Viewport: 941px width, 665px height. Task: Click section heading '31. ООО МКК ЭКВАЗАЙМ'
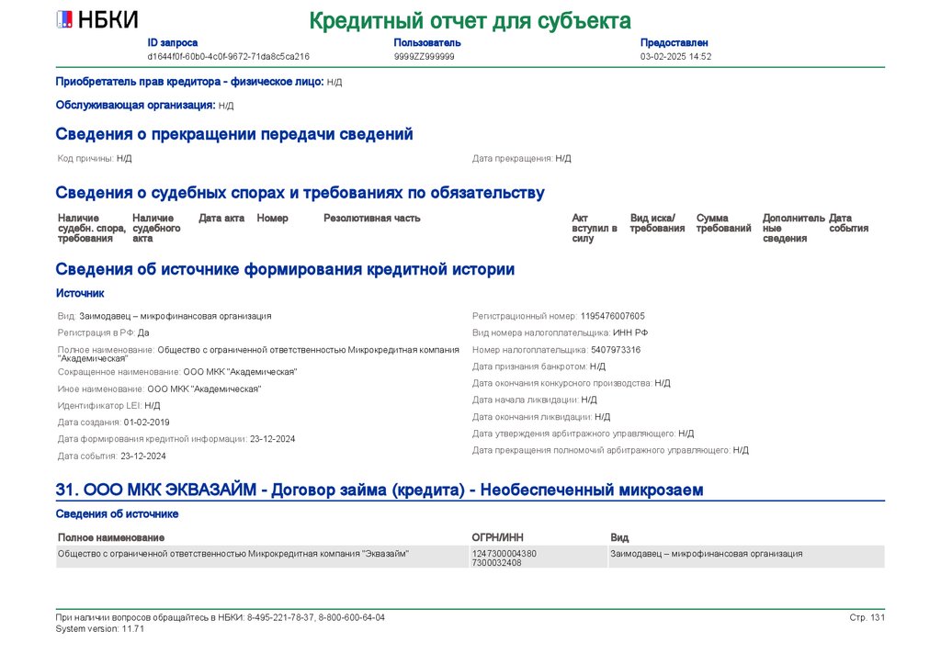point(380,490)
